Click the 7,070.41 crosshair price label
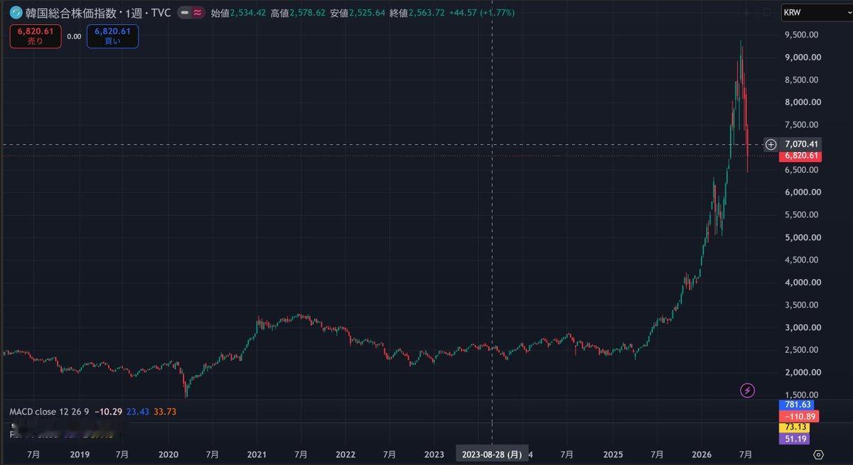Screen dimensions: 853x465 click(x=801, y=144)
